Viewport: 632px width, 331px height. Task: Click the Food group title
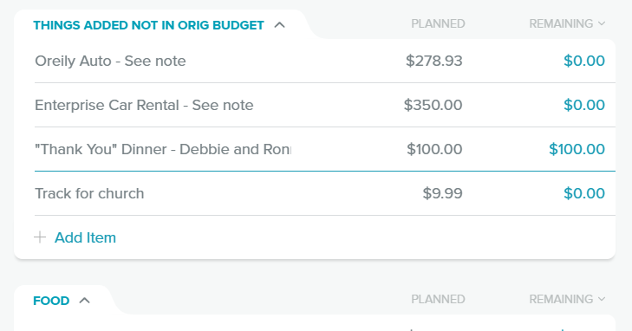tap(51, 301)
